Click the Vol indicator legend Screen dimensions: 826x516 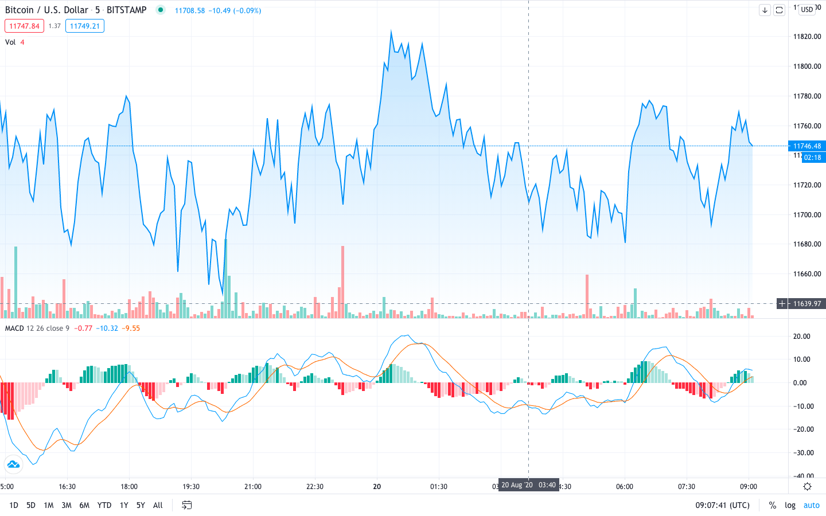point(10,42)
